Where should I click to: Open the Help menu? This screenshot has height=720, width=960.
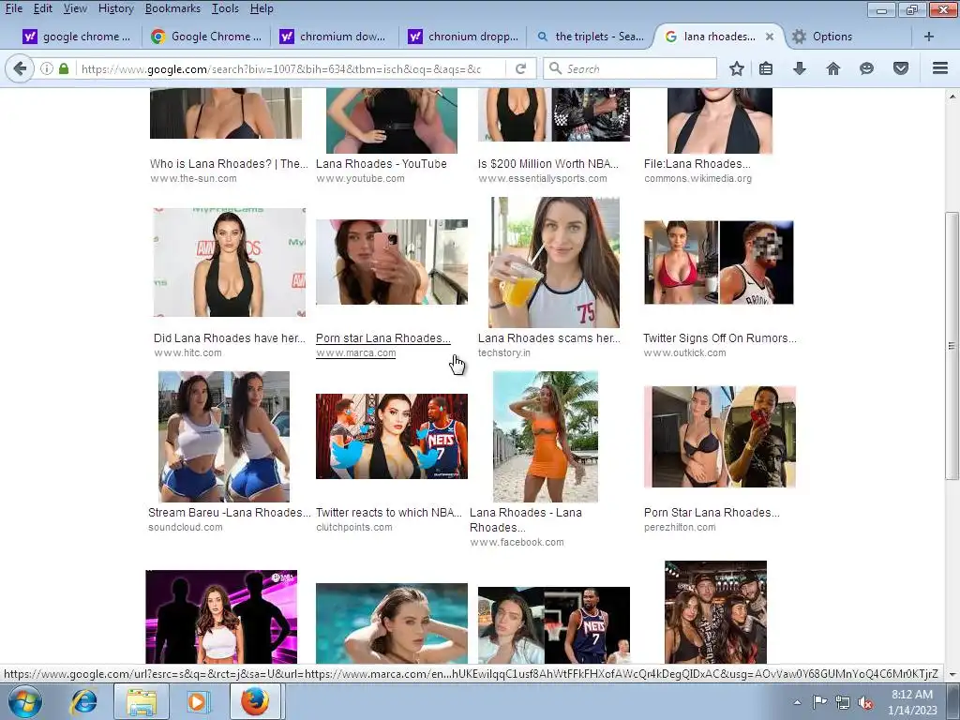pos(262,8)
